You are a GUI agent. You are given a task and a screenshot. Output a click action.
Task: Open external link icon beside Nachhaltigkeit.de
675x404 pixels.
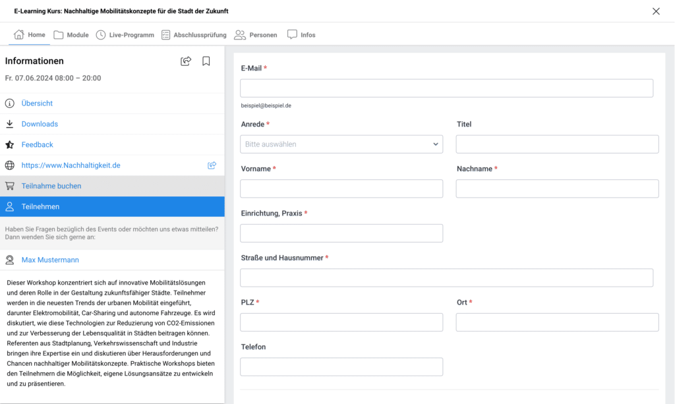tap(212, 165)
